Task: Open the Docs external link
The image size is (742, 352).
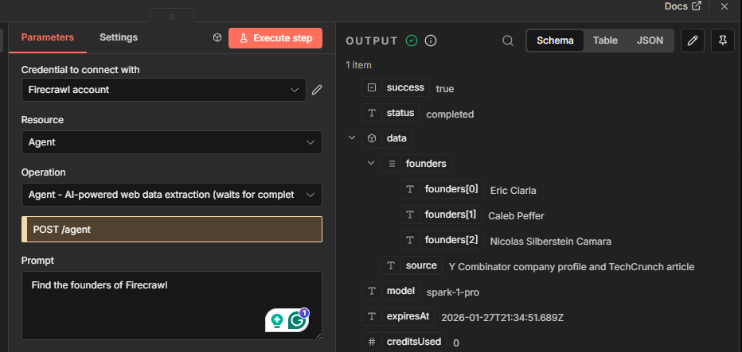Action: [683, 6]
